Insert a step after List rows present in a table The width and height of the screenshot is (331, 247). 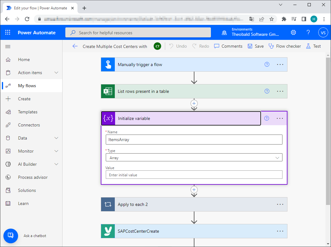(194, 103)
